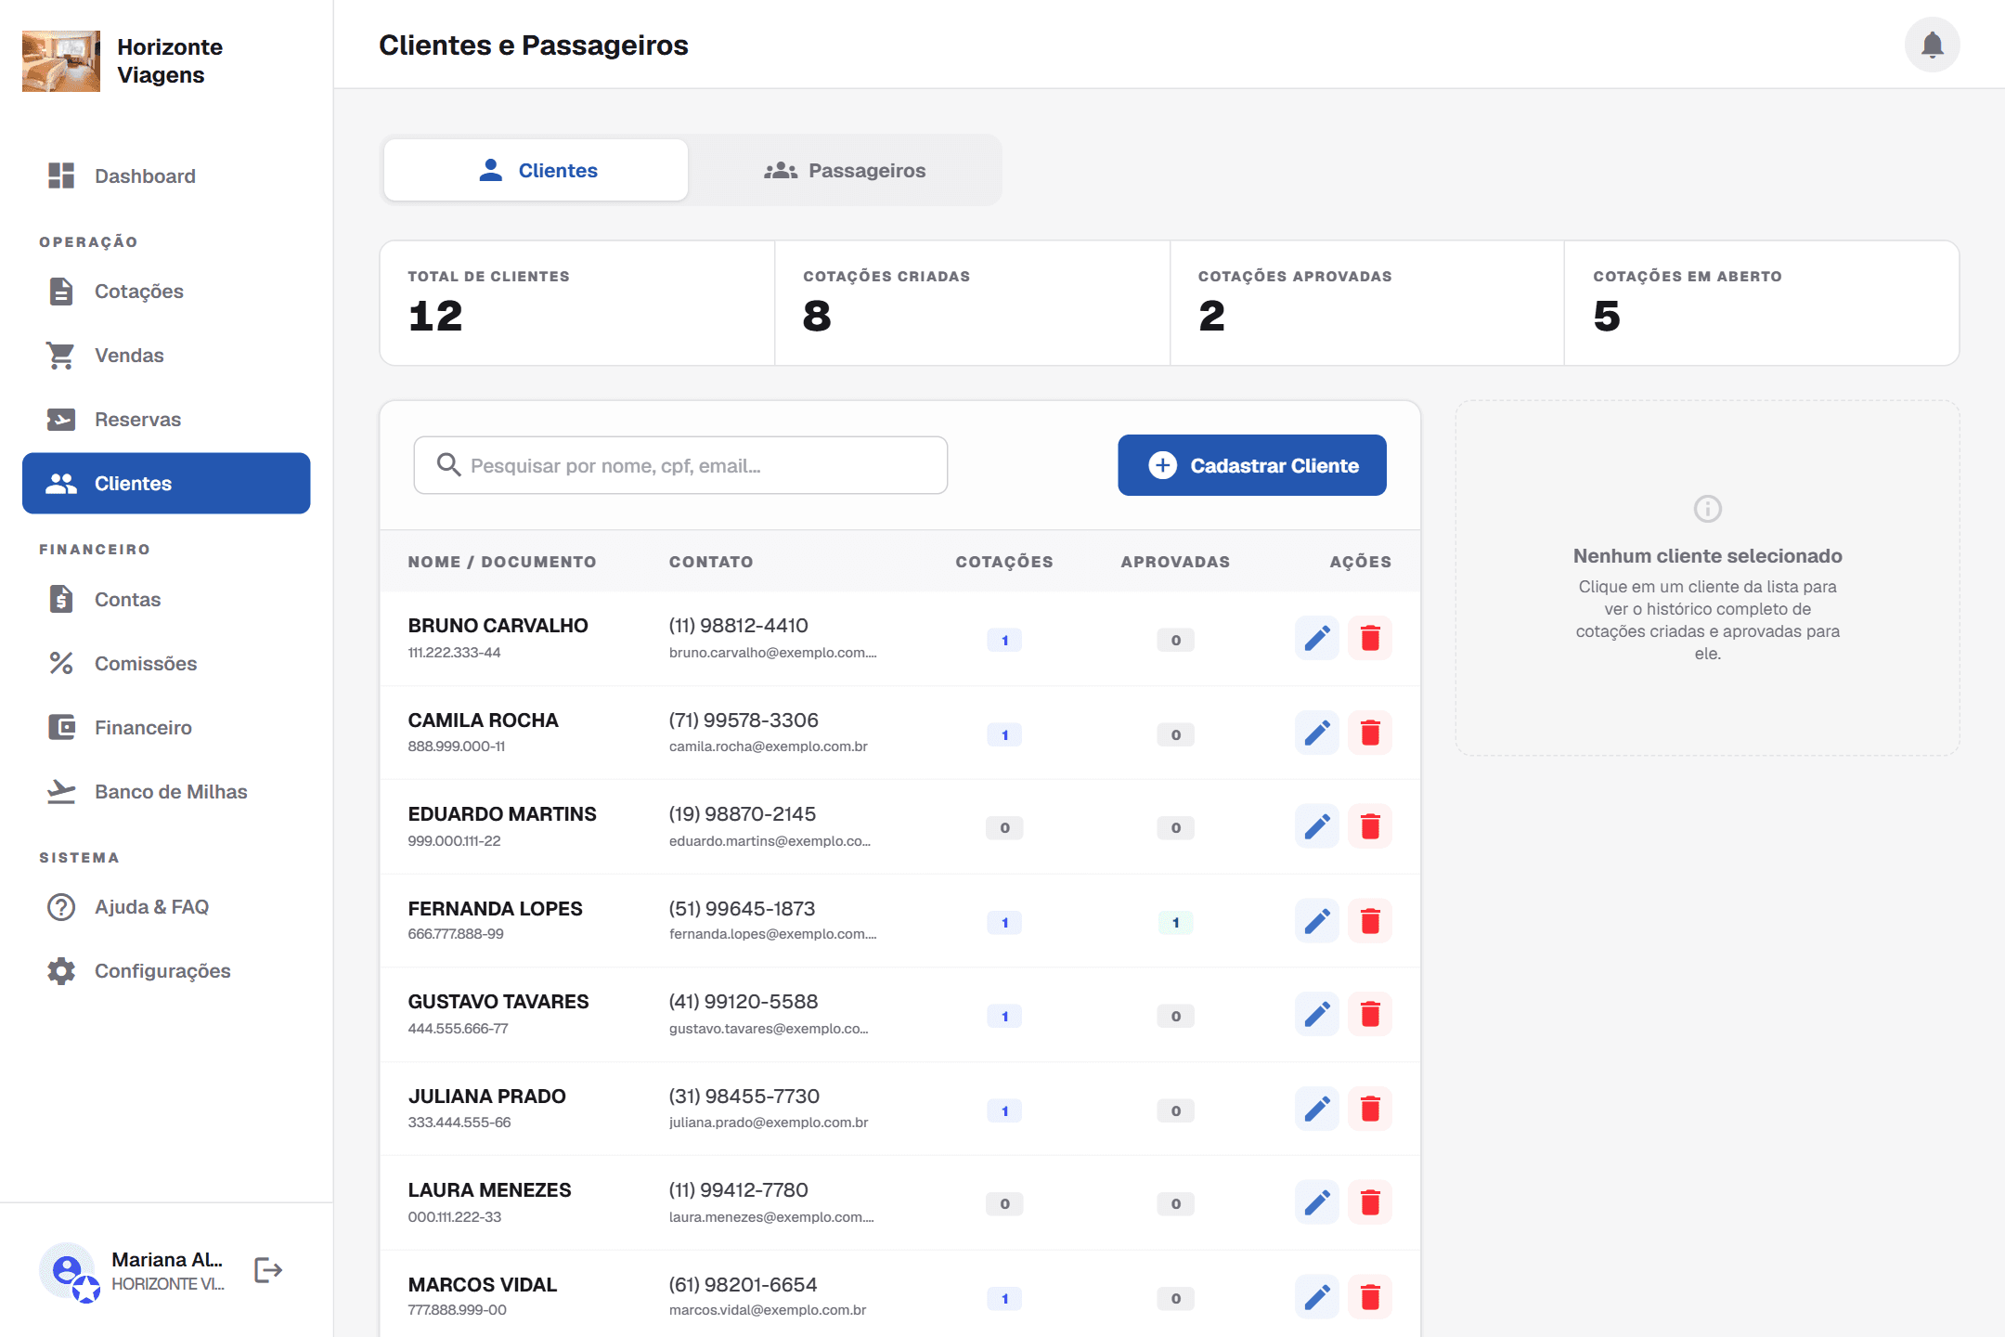
Task: Select the MARCOS VIDAL name
Action: point(482,1285)
